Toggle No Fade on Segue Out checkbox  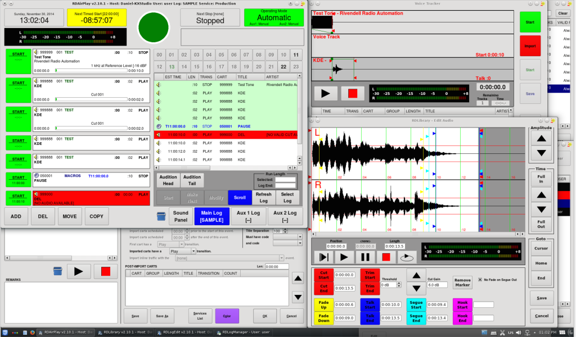pyautogui.click(x=480, y=280)
